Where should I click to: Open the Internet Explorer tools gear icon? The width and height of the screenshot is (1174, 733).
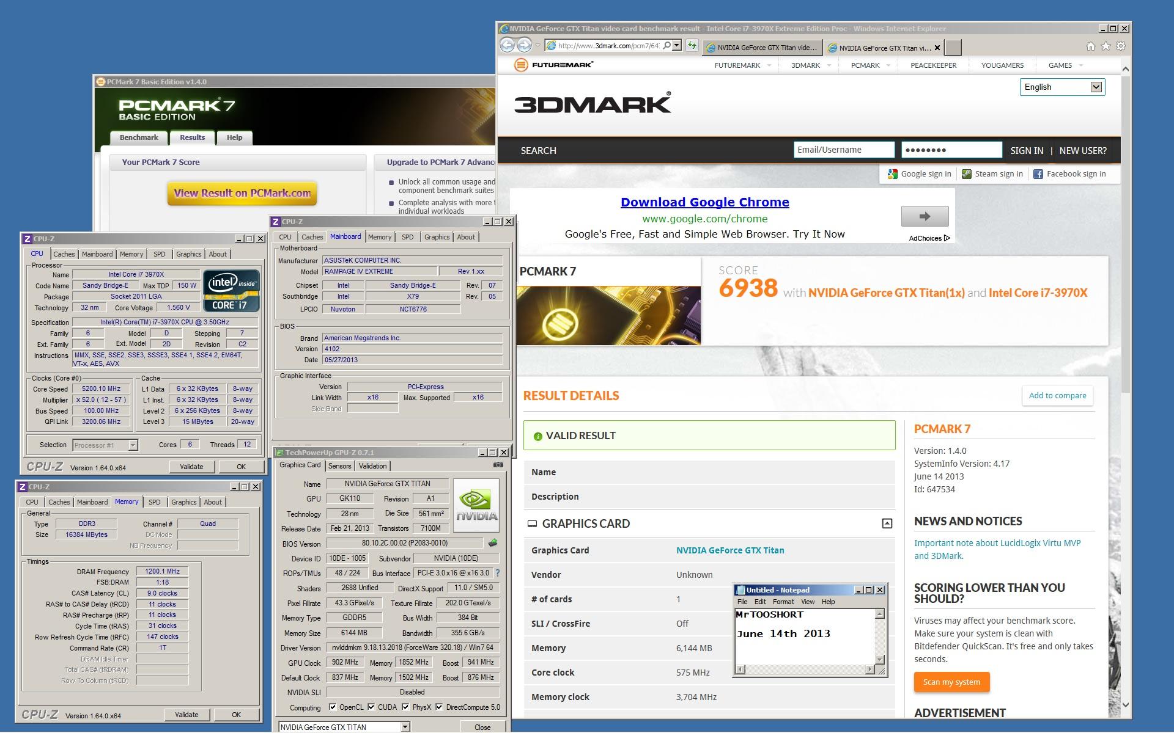(1121, 46)
